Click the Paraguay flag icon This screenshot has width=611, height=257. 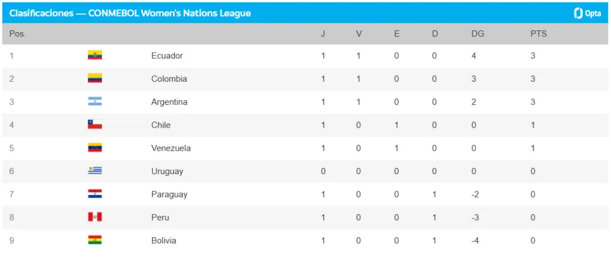point(95,194)
